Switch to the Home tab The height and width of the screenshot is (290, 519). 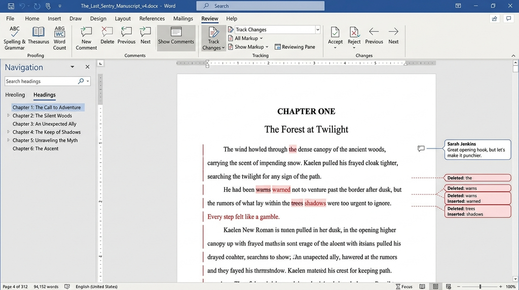coord(32,19)
